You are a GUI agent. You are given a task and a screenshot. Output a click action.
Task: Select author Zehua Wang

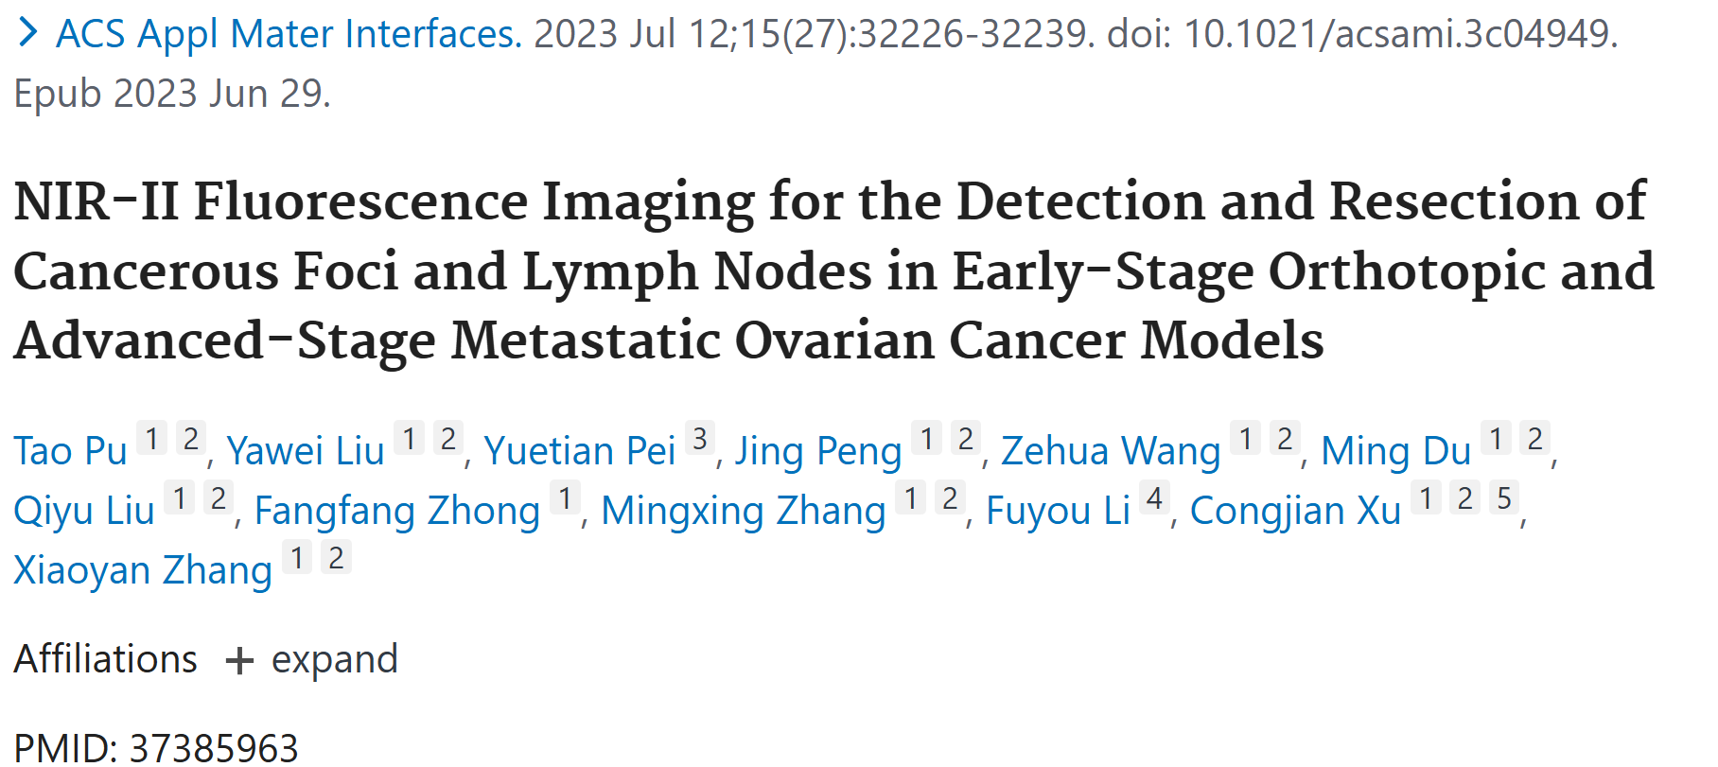(x=1111, y=451)
